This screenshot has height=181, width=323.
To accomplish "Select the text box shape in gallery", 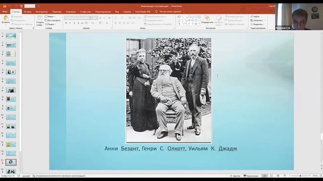I will click(x=179, y=17).
